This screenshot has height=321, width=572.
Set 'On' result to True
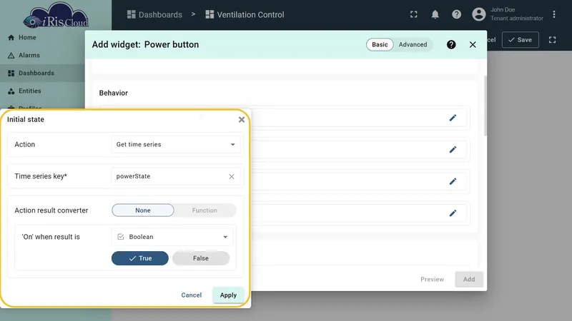pos(139,258)
